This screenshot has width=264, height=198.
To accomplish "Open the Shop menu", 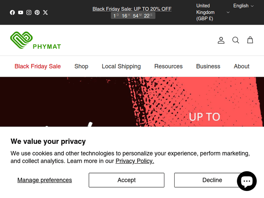I will 81,66.
